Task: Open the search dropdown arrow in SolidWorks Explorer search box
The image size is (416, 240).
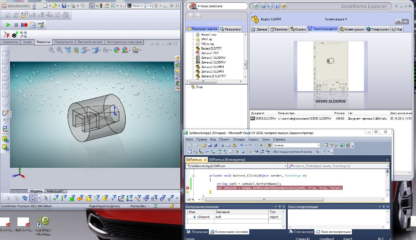Action: [x=198, y=6]
